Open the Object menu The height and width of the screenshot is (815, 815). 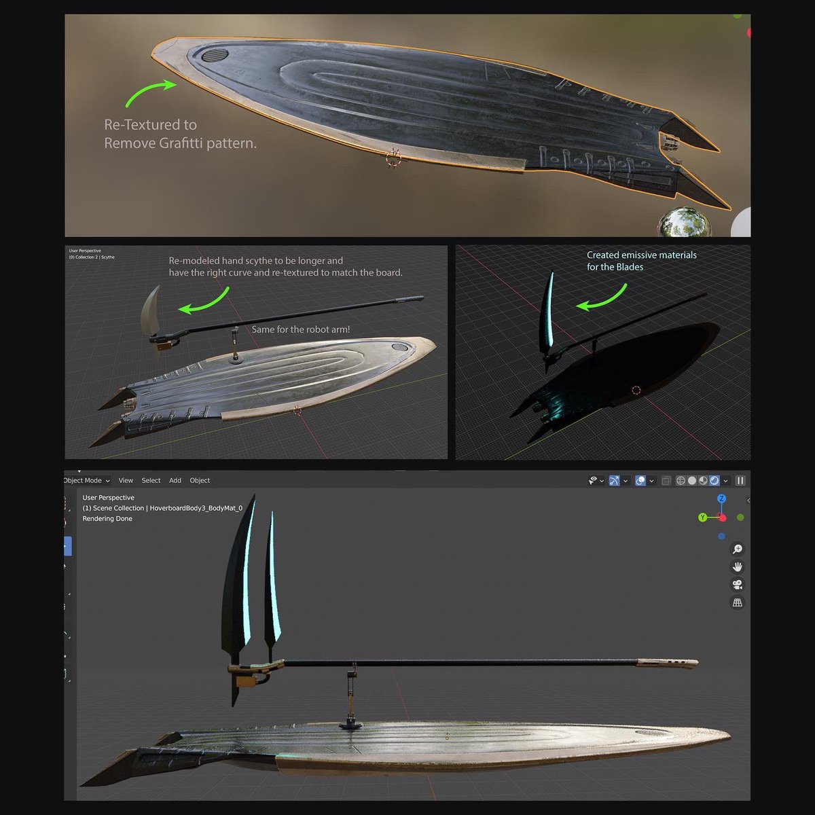pyautogui.click(x=200, y=480)
